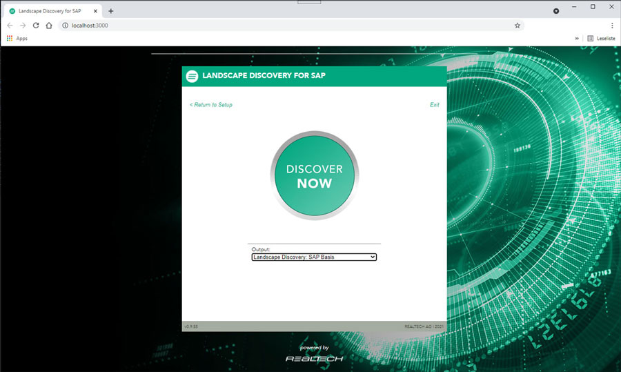Click the REALTECH AG | 2021 footer text
Screen dimensions: 621x372
[424, 326]
